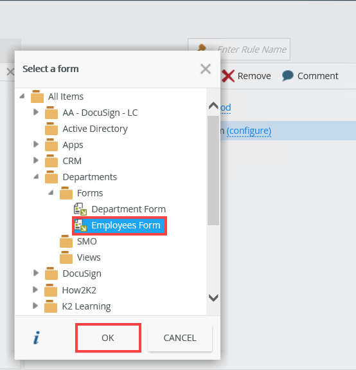Image resolution: width=356 pixels, height=370 pixels.
Task: Click the scroll down arrow in form list
Action: [213, 298]
